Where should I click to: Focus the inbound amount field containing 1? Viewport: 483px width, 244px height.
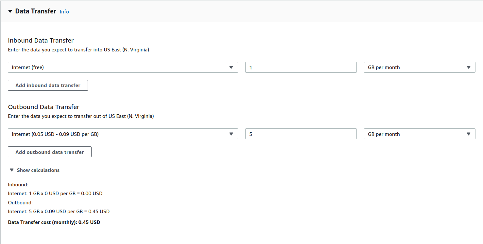[x=301, y=67]
